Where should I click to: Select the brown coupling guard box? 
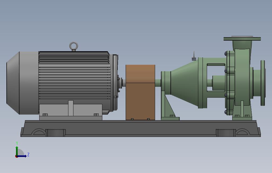click(140, 92)
